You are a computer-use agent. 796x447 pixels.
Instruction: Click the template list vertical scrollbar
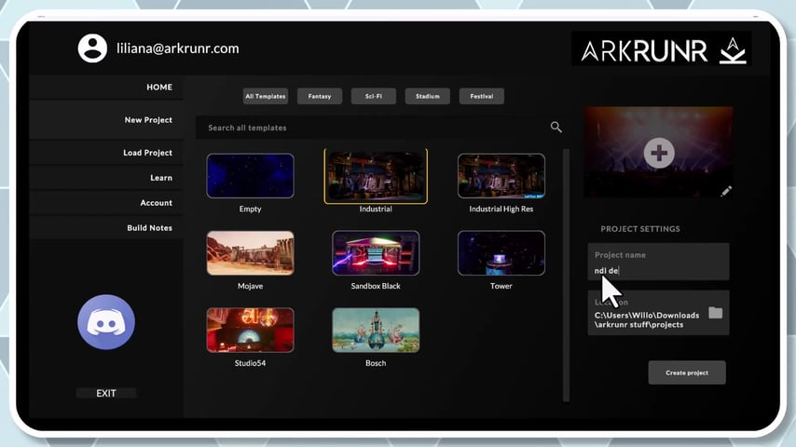(x=566, y=275)
